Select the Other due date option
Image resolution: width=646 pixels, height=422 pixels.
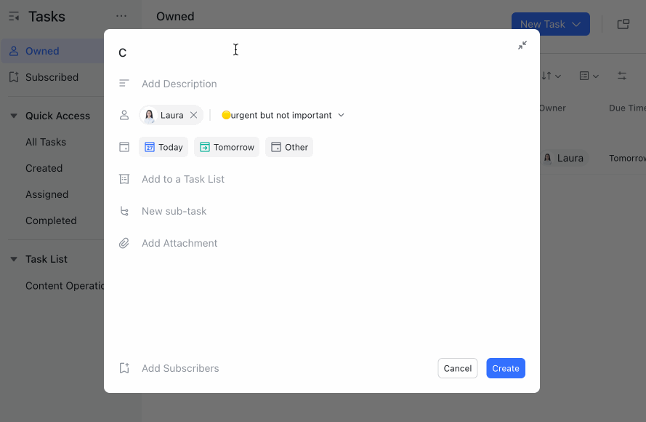(x=288, y=146)
